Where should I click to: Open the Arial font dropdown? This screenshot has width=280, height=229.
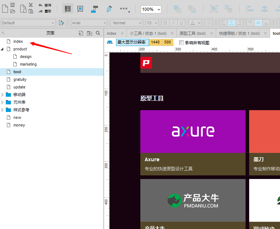pos(89,23)
